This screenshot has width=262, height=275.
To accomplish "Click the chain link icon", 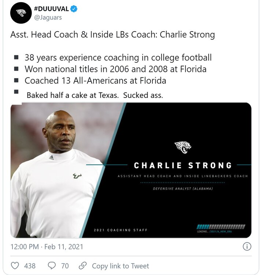I will [x=83, y=266].
